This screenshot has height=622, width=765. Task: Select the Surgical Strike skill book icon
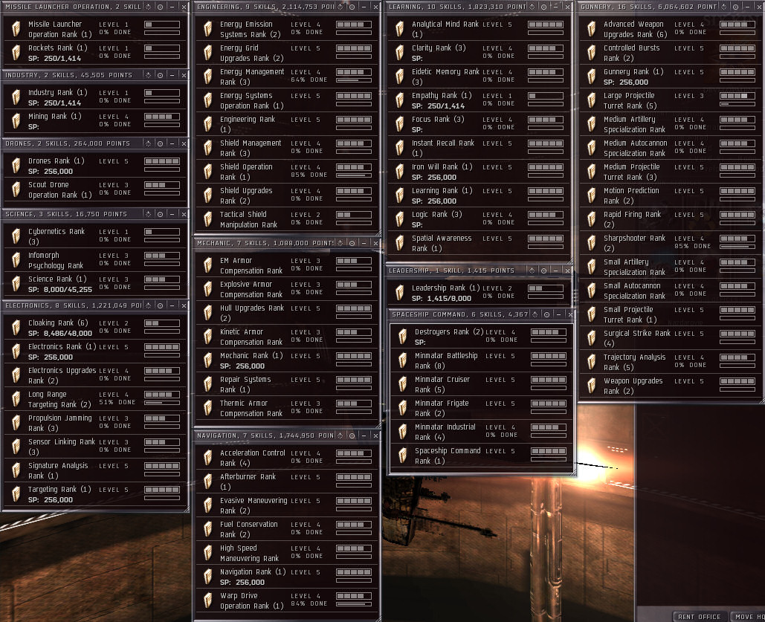click(591, 337)
